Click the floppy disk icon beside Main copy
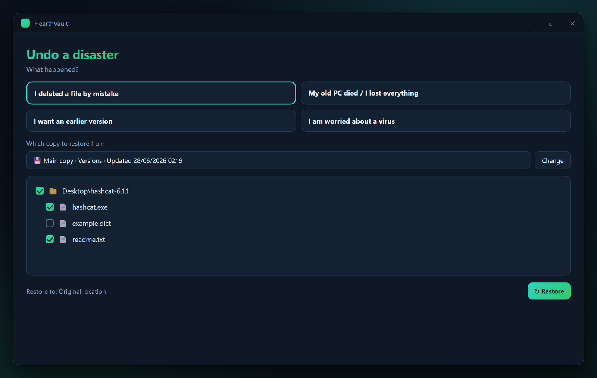 (37, 161)
